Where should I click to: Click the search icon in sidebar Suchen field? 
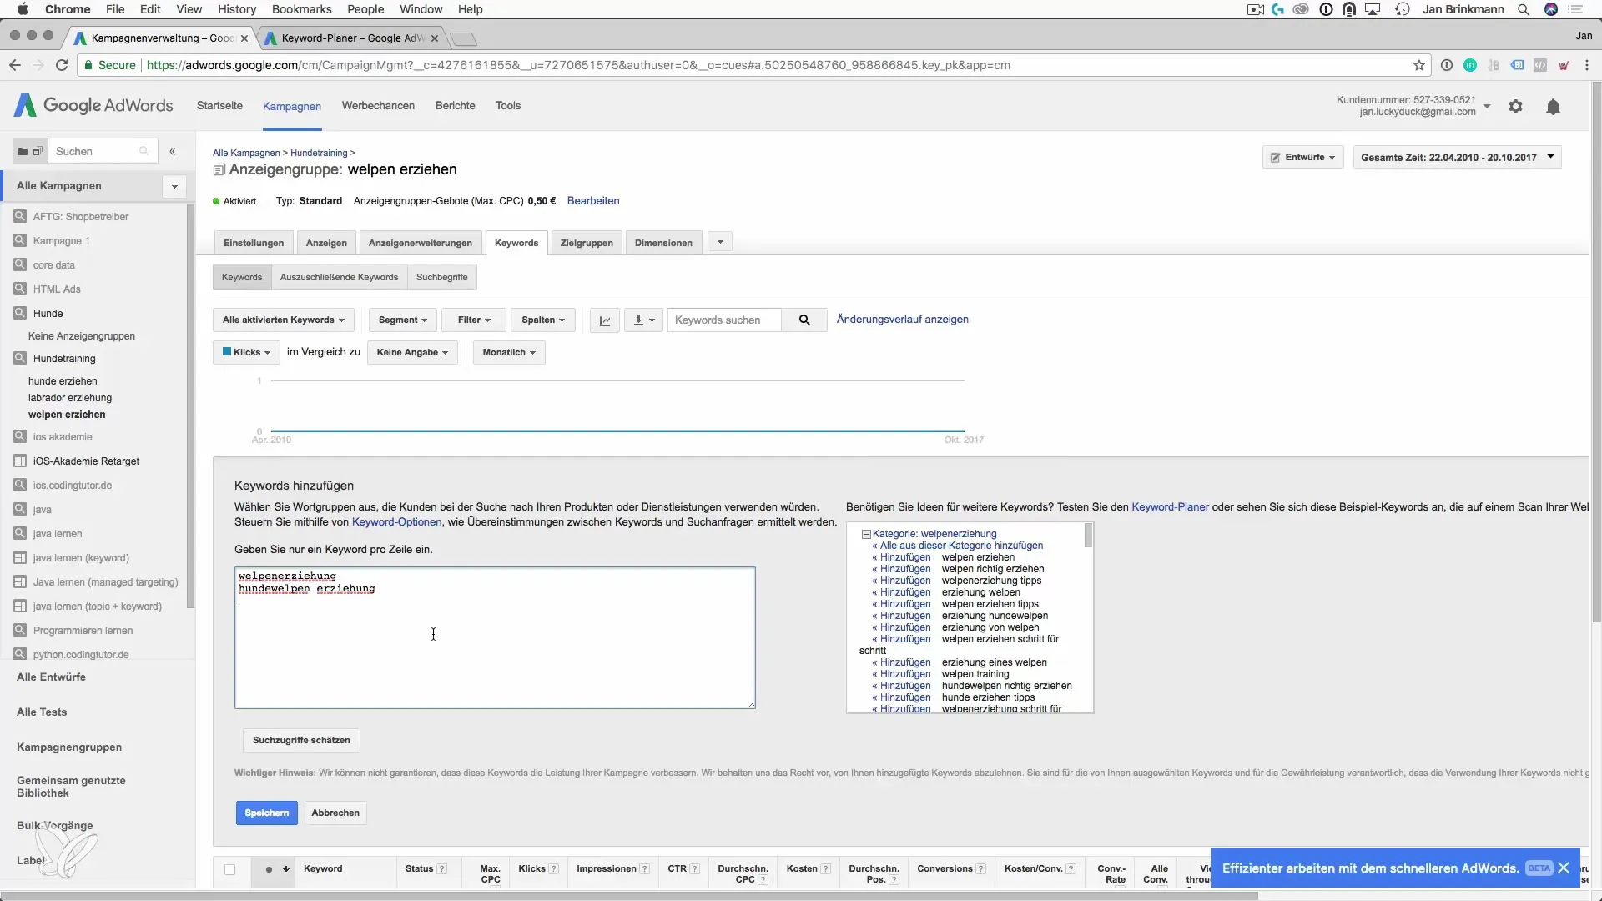144,151
